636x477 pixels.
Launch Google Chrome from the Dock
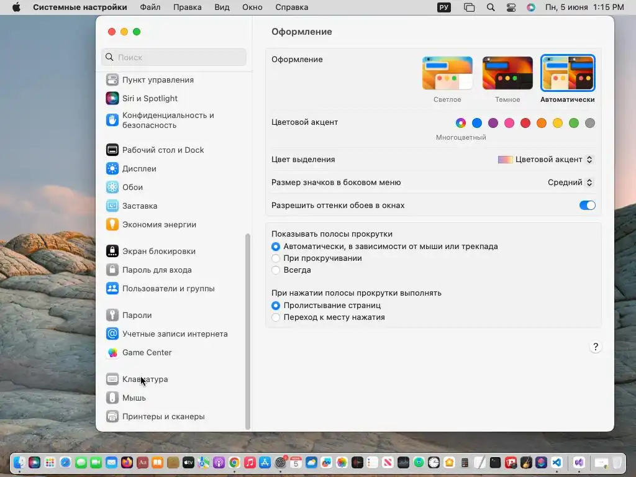pyautogui.click(x=234, y=462)
